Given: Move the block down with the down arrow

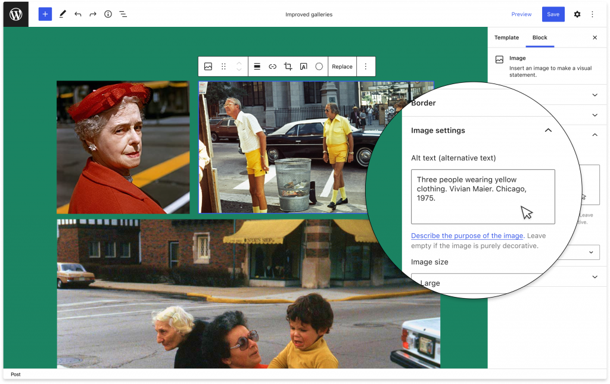Looking at the screenshot, I should click(239, 70).
